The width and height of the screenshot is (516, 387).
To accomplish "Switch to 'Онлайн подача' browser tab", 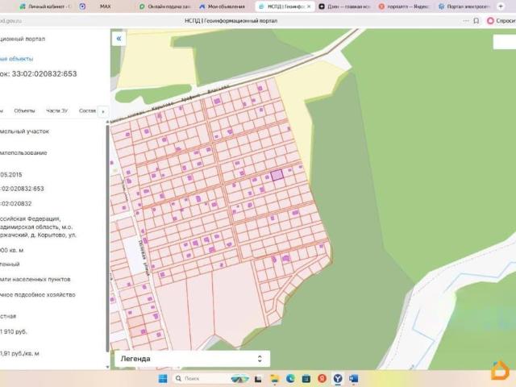I will tap(164, 6).
